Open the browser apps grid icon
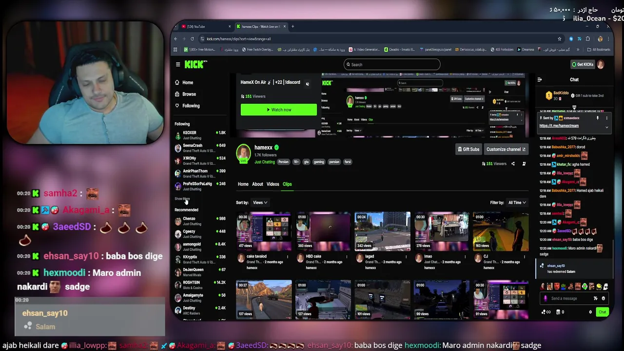Viewport: 624px width, 351px height. pos(175,50)
